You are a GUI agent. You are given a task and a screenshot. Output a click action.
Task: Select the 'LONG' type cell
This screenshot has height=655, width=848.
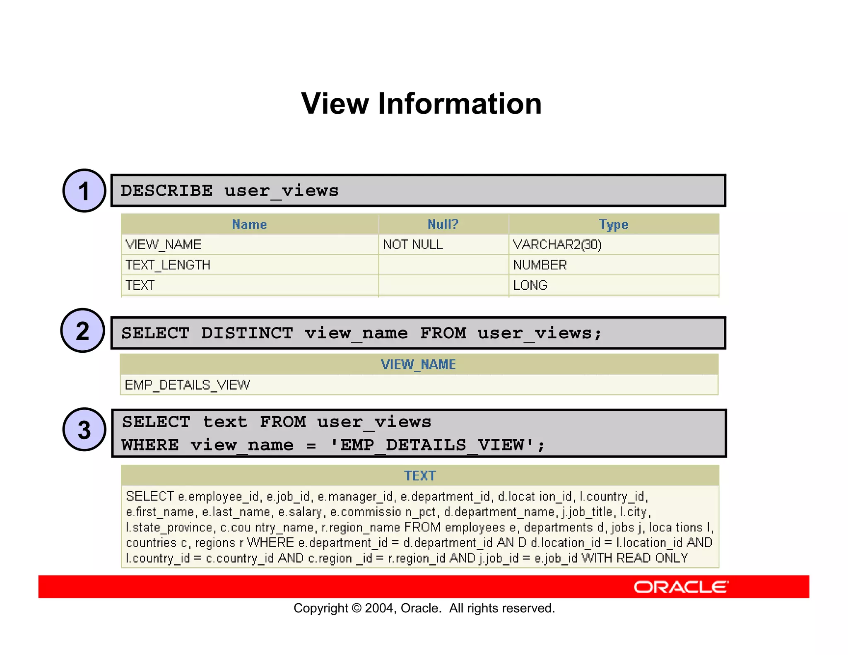click(x=614, y=285)
